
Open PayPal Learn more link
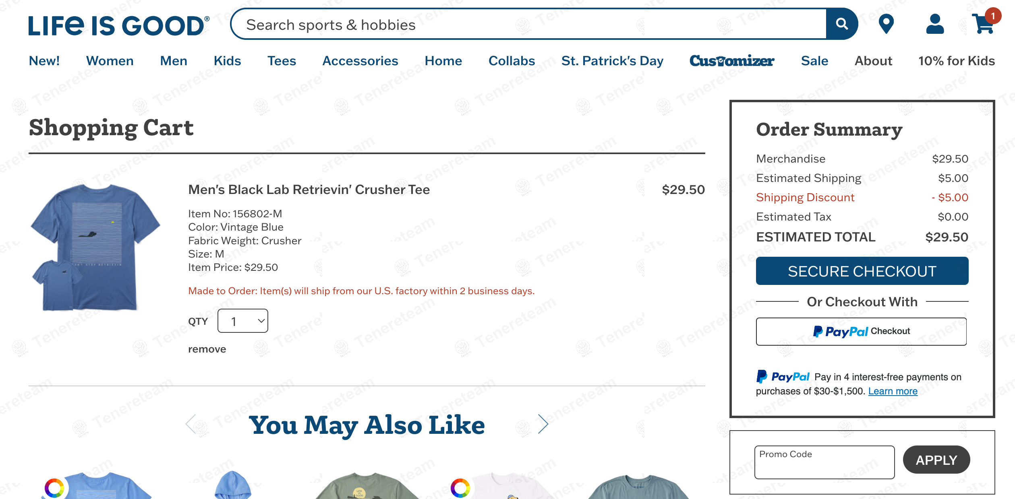[893, 391]
